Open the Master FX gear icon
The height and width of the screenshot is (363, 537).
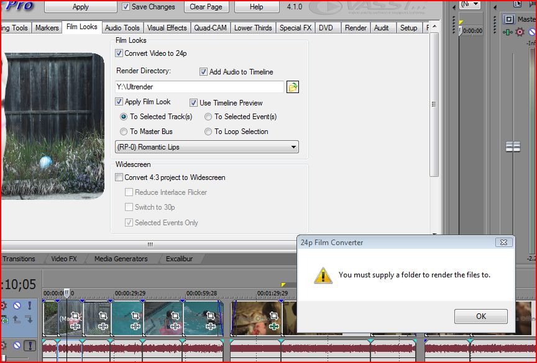coord(520,32)
